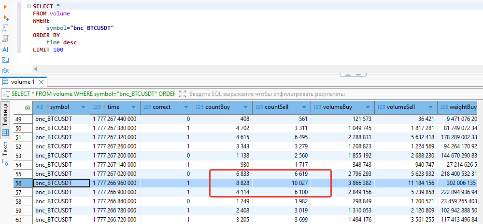Click the SQL filter expression input field

click(290, 94)
